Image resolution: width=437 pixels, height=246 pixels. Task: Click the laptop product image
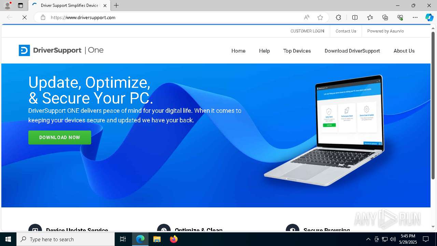(324, 130)
